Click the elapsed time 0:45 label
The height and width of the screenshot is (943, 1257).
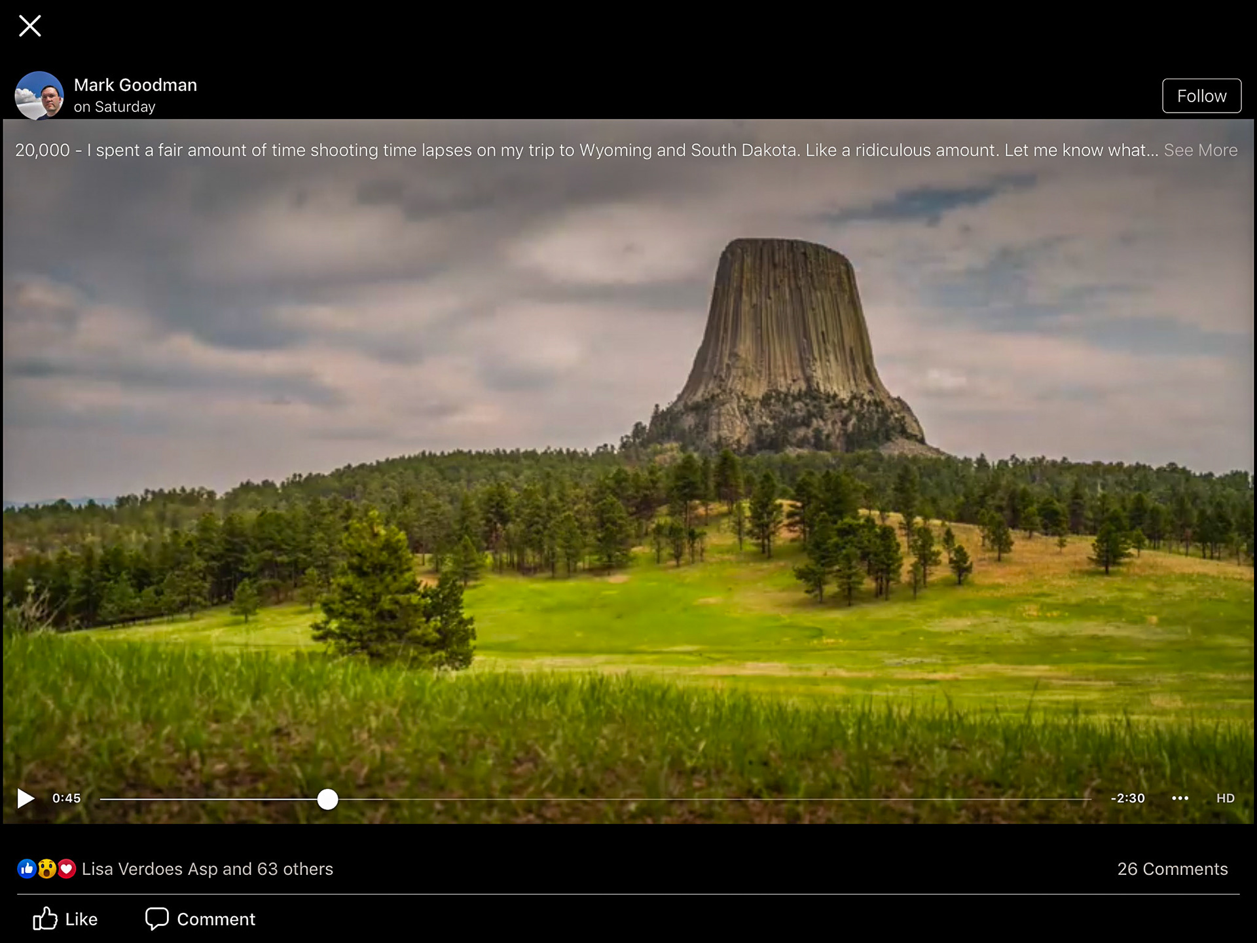click(x=66, y=798)
